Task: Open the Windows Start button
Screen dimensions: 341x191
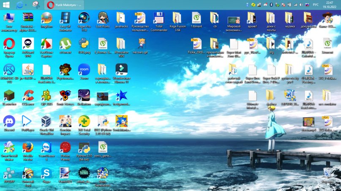Action: tap(6, 5)
